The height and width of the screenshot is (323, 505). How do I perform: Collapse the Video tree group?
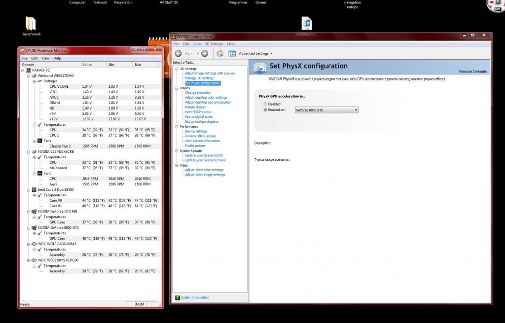[177, 166]
